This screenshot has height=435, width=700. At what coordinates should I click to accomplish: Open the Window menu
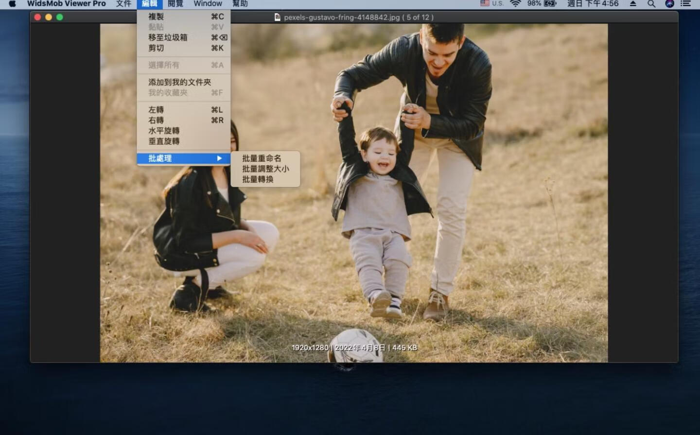tap(208, 4)
